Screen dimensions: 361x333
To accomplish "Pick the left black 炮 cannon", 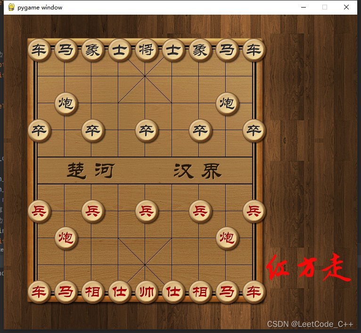I will click(66, 103).
